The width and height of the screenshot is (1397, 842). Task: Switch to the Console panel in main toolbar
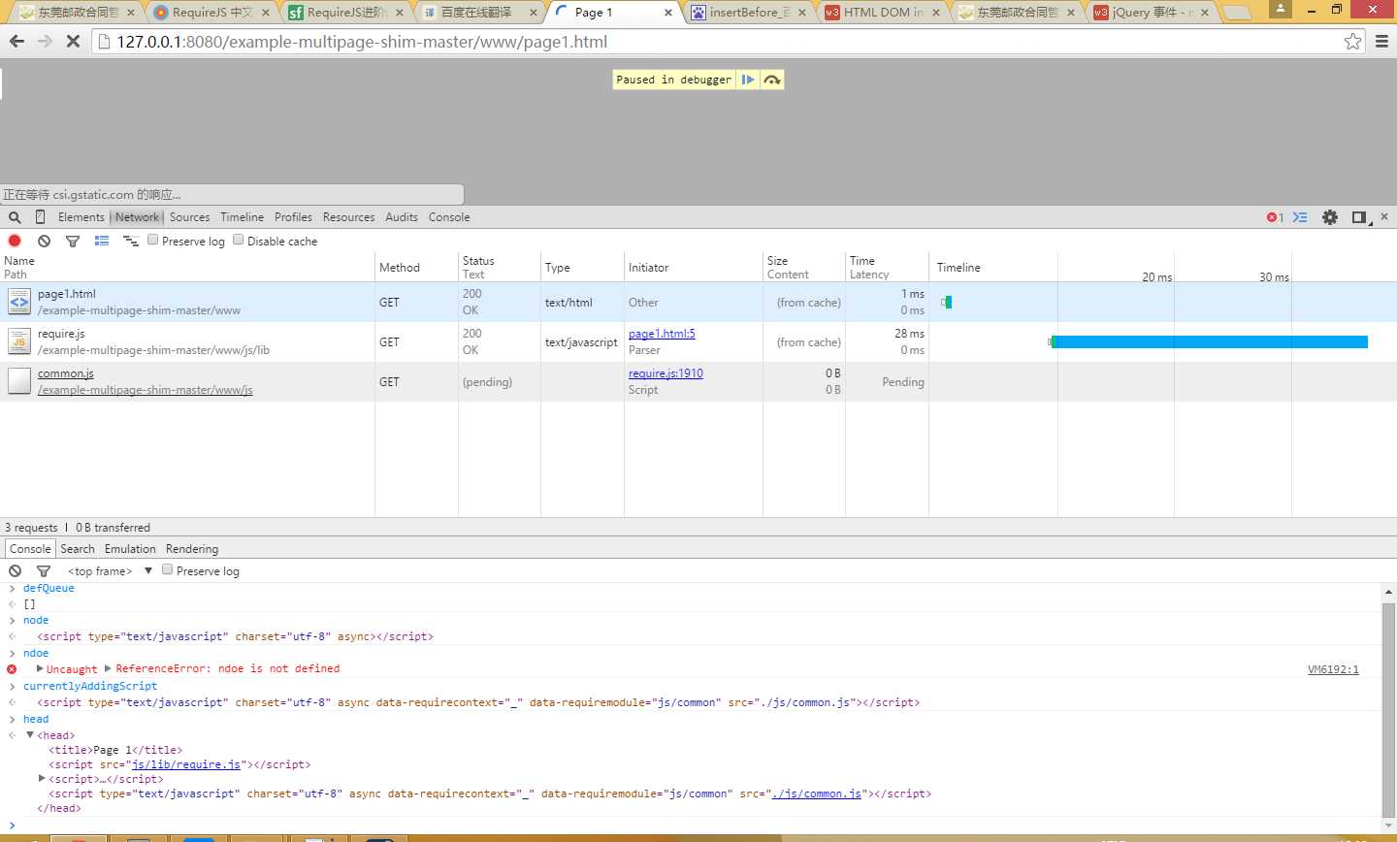(x=449, y=217)
